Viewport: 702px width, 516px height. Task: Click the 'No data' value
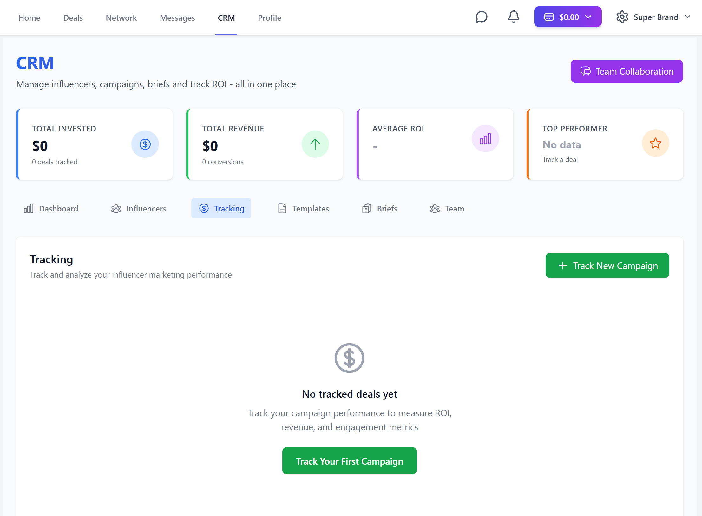(x=561, y=145)
